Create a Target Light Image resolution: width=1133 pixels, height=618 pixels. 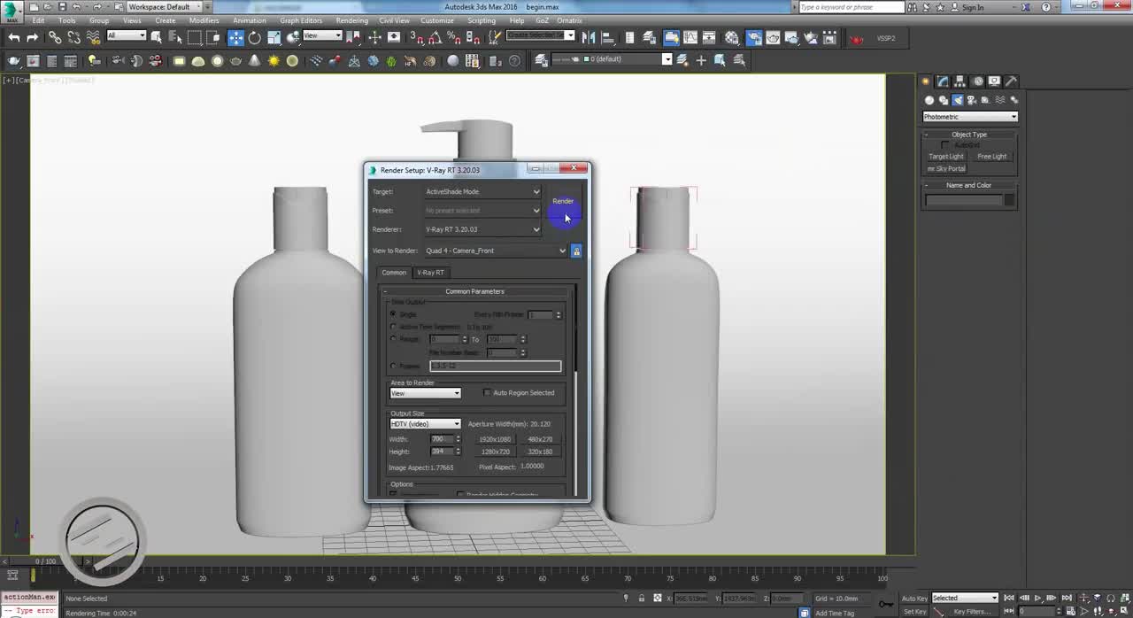(946, 157)
